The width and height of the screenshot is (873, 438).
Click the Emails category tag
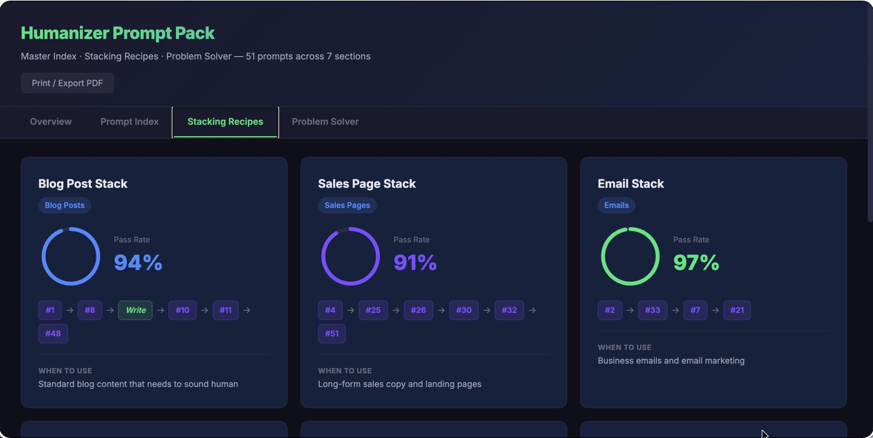tap(616, 205)
